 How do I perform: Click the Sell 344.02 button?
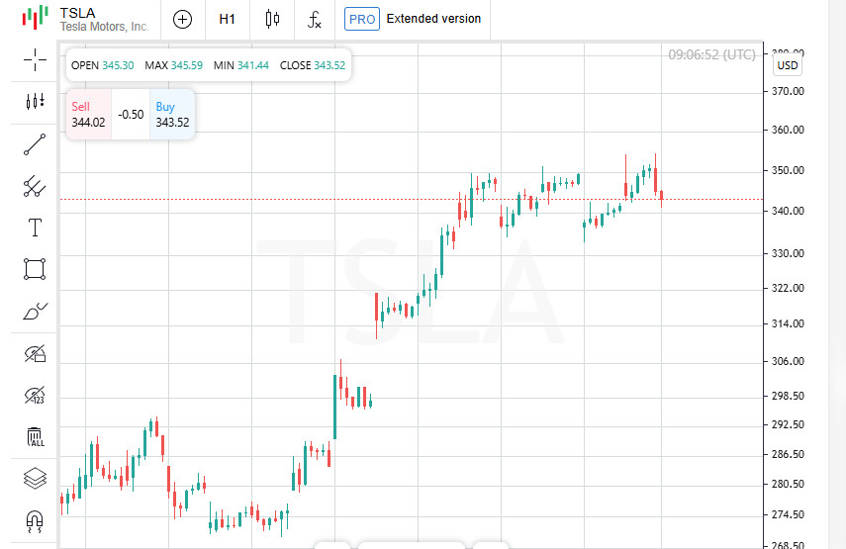point(88,115)
